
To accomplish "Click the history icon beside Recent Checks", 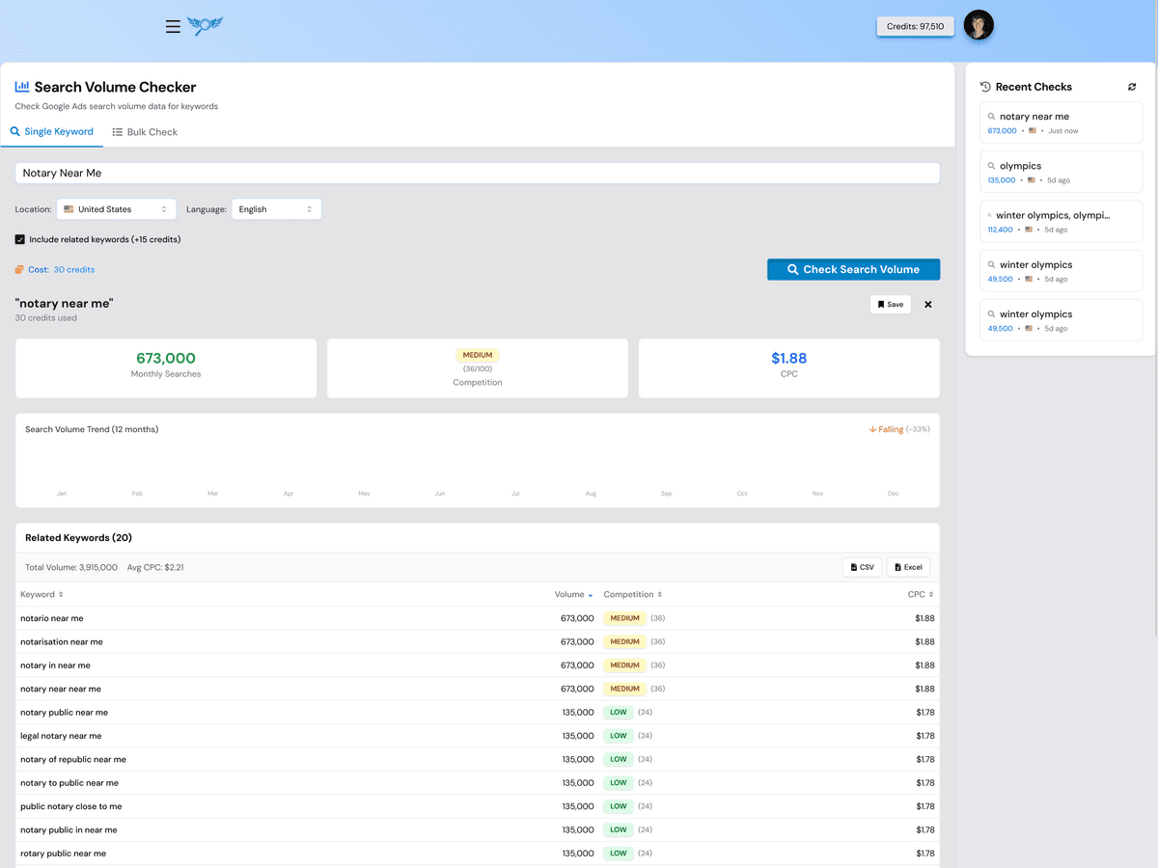I will pyautogui.click(x=983, y=86).
